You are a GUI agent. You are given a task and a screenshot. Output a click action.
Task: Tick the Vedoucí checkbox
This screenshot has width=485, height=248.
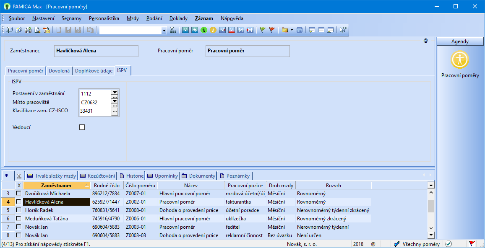pyautogui.click(x=82, y=127)
